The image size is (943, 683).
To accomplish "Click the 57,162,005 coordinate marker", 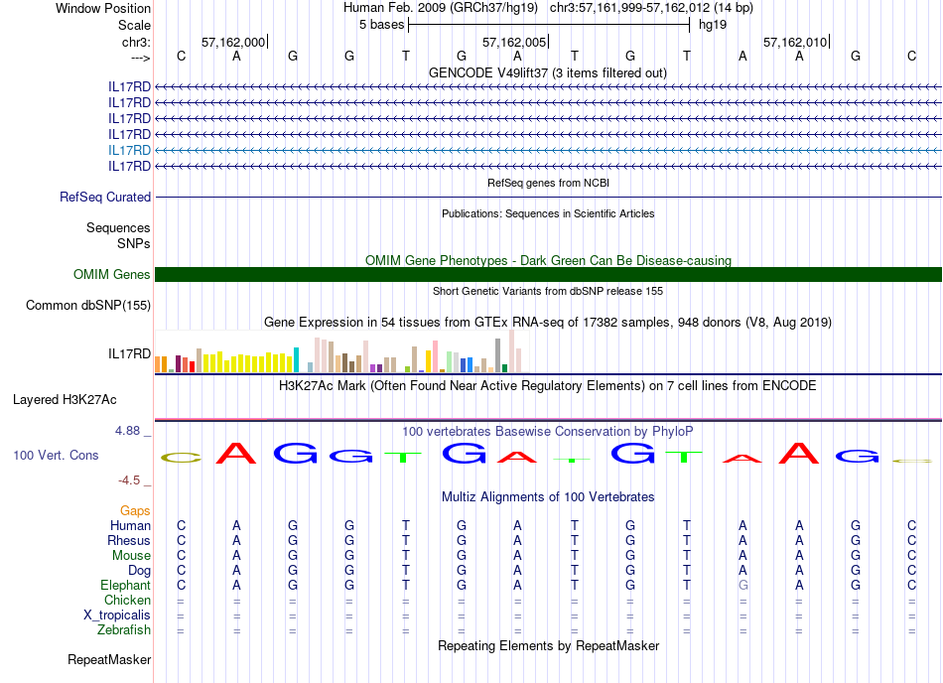I will point(514,42).
